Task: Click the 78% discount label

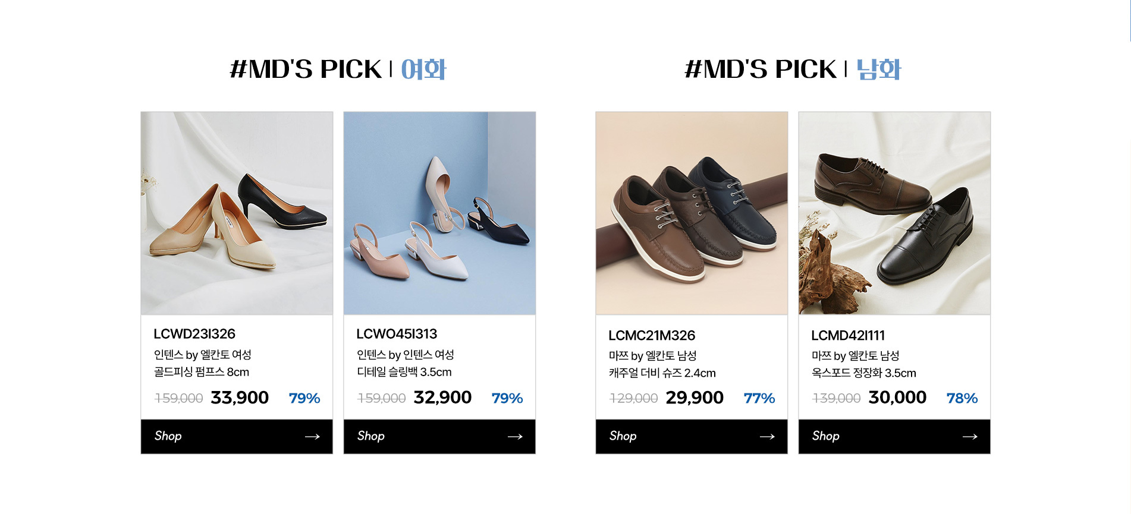Action: pyautogui.click(x=962, y=398)
